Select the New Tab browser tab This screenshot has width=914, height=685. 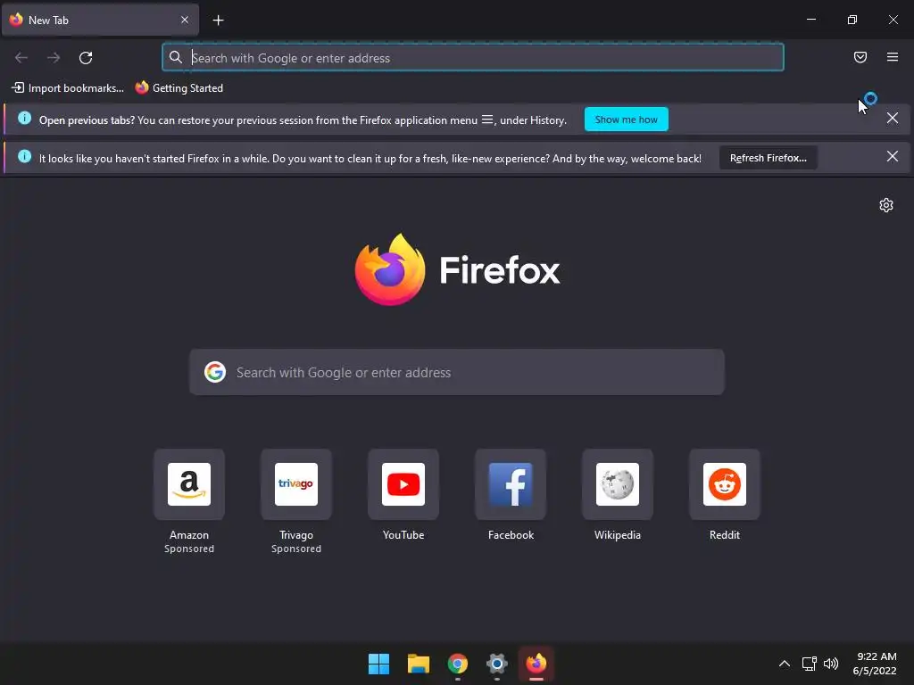(x=100, y=20)
